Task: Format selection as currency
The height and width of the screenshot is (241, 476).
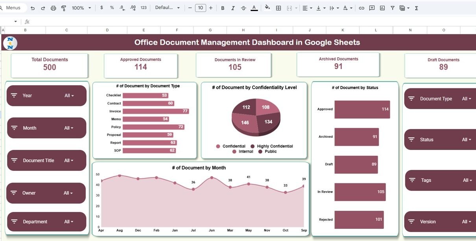Action: (101, 8)
